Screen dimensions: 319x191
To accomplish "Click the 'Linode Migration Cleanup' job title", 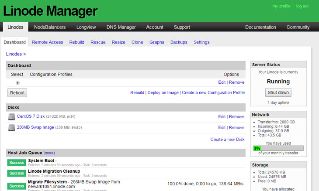I will pyautogui.click(x=54, y=171).
